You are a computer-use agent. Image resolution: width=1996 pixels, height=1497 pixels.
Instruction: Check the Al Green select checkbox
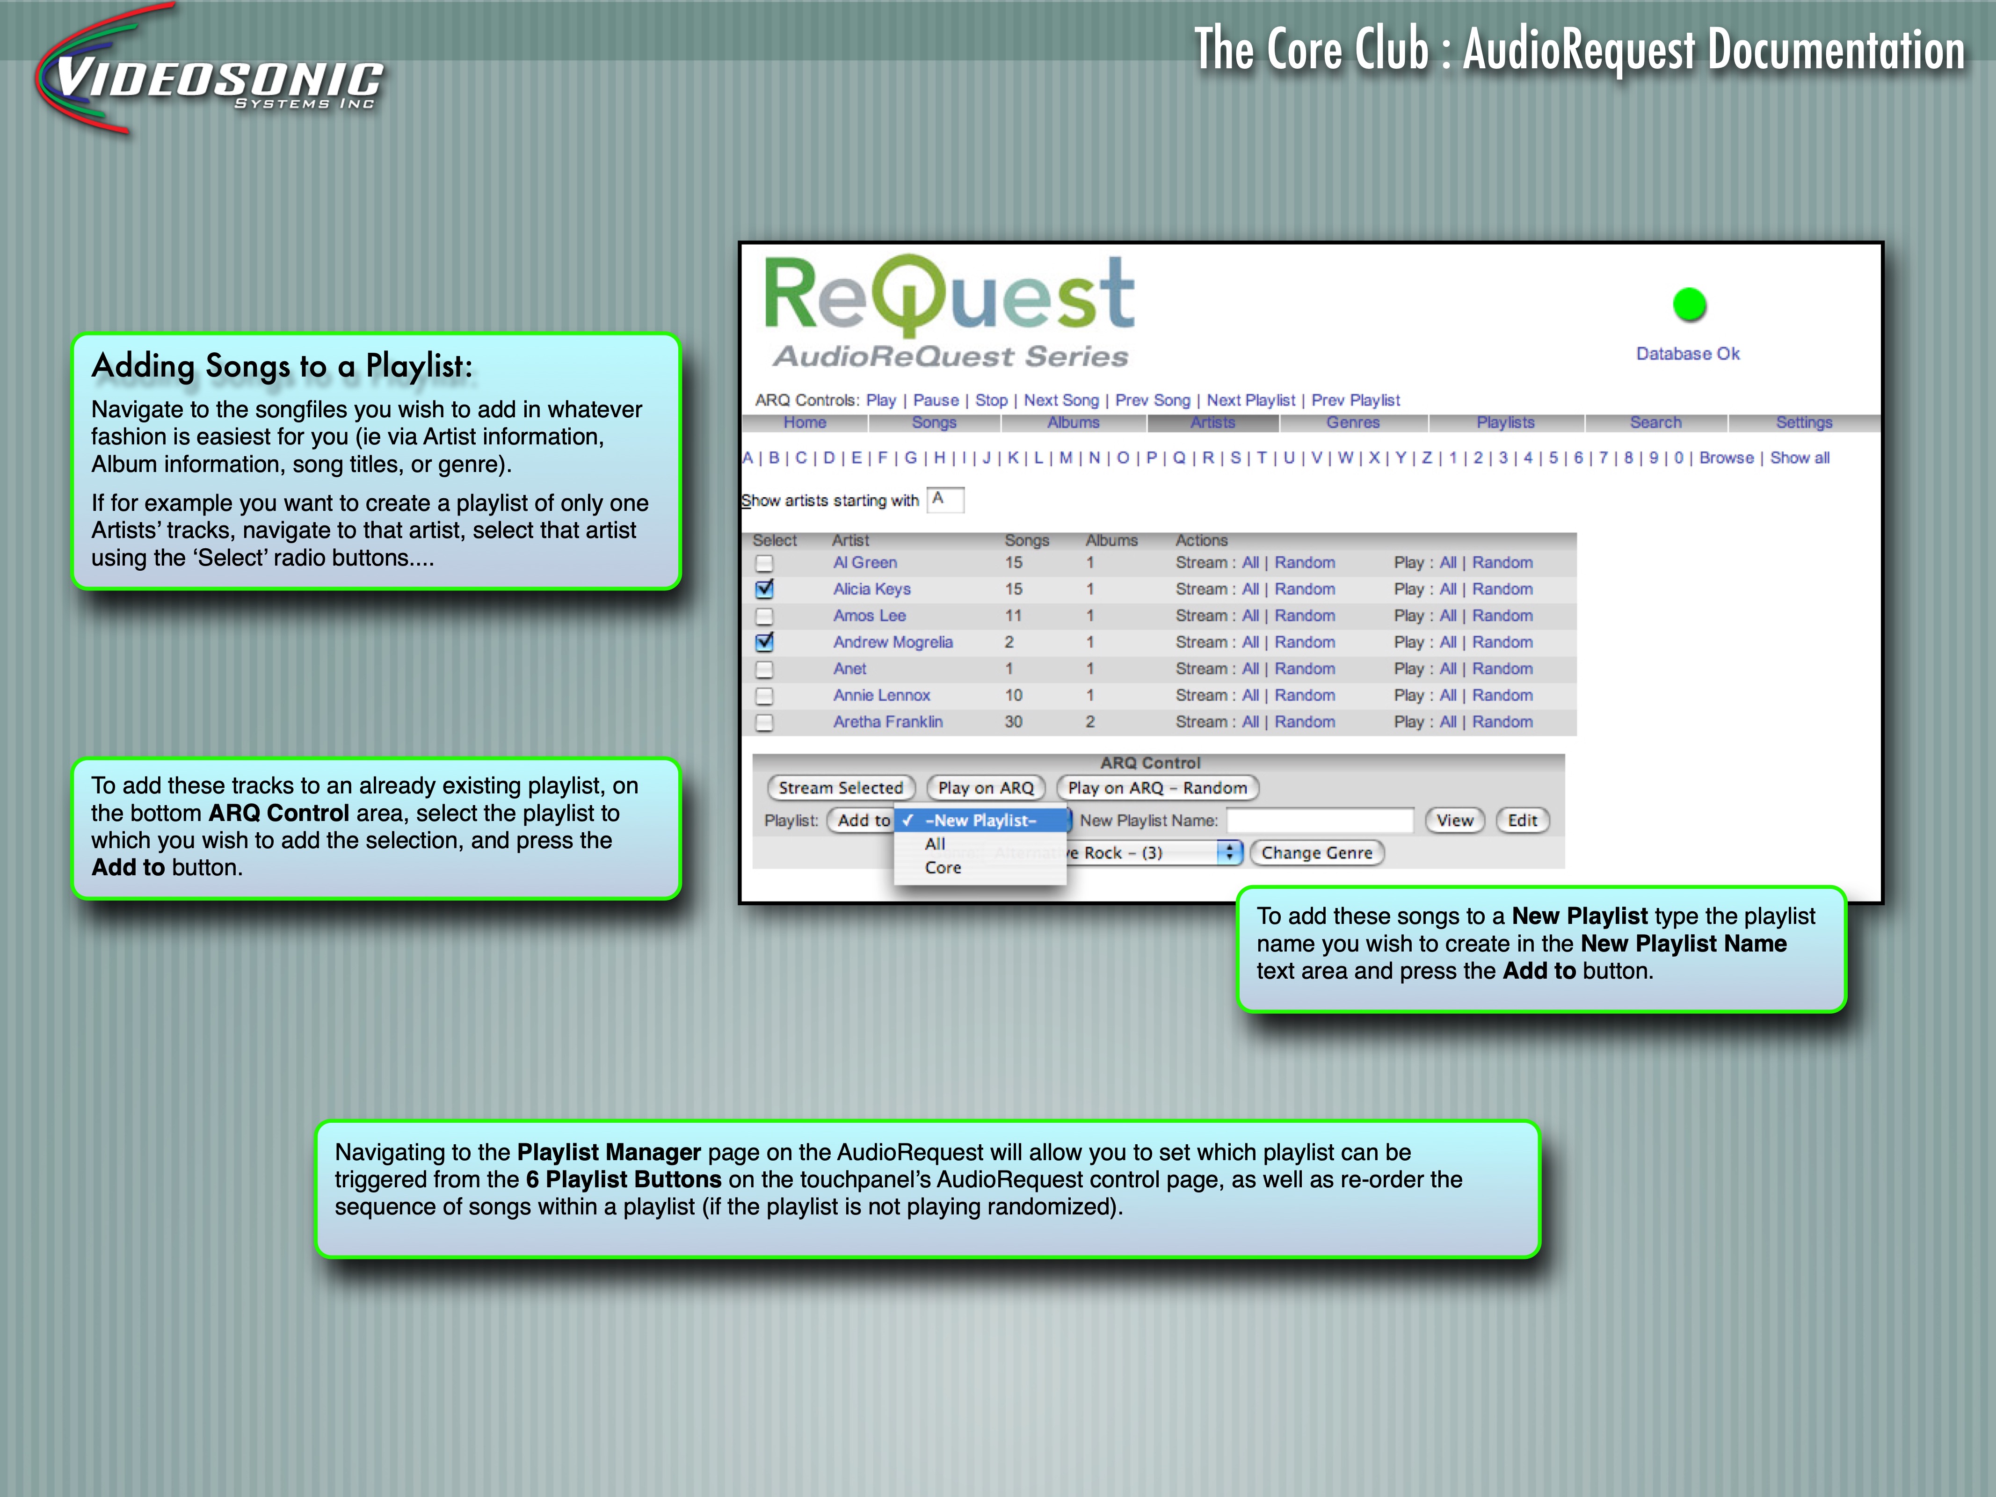[764, 564]
